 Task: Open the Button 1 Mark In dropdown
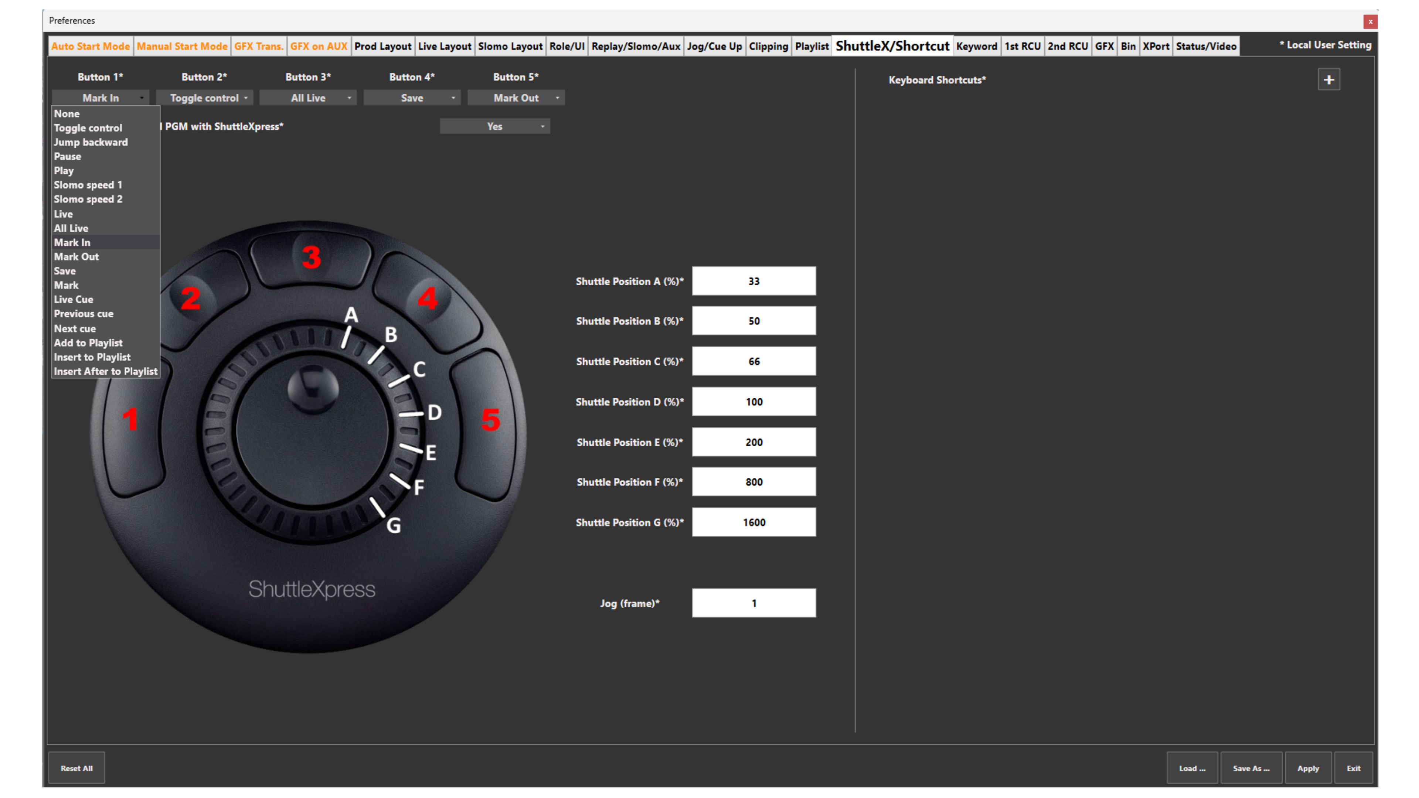100,98
